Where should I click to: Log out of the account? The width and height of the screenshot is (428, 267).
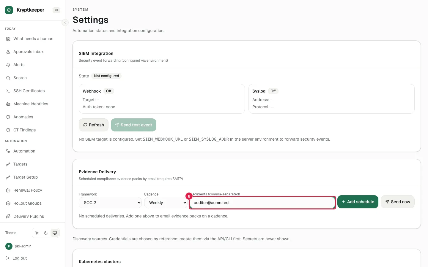(16, 258)
